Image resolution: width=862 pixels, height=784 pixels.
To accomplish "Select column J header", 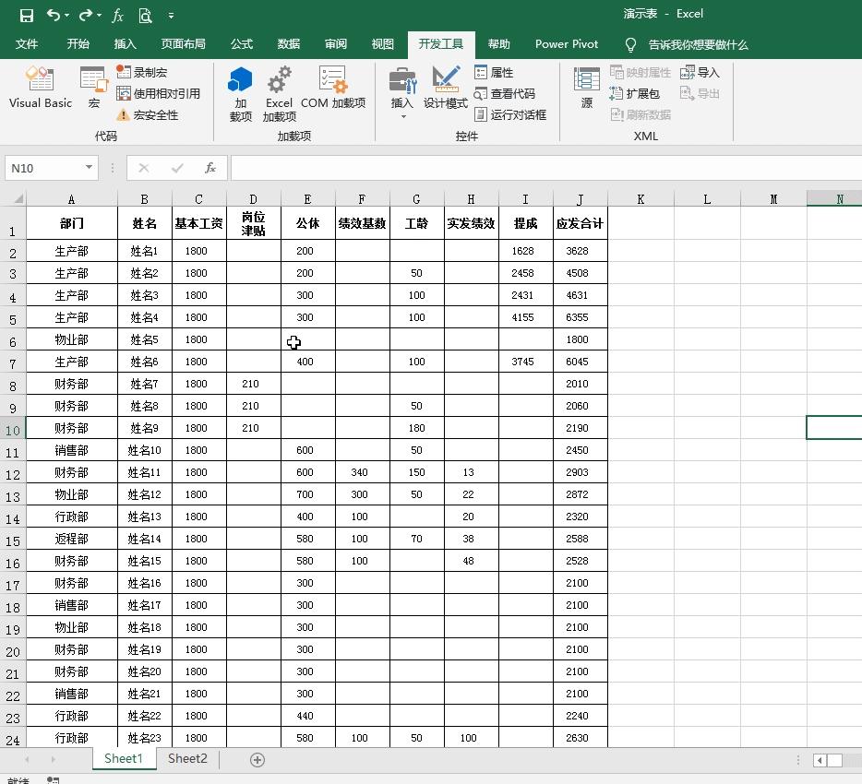I will click(580, 199).
